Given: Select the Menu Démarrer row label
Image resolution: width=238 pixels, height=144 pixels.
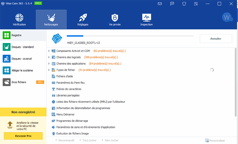Looking at the screenshot, I should coord(65,115).
